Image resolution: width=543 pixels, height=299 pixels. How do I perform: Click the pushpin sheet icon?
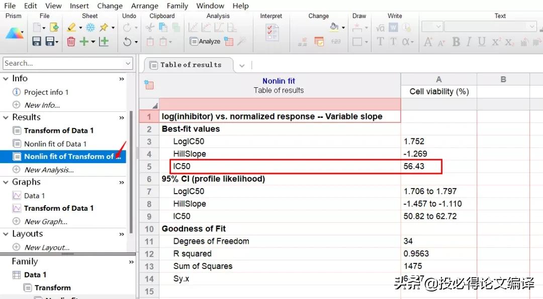click(x=104, y=27)
